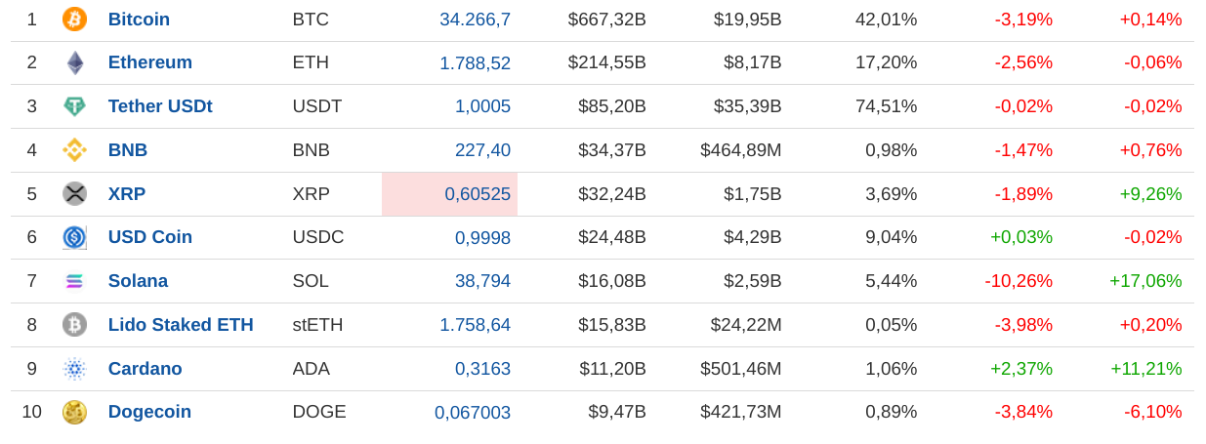Click the black XRP logo icon
Image resolution: width=1206 pixels, height=444 pixels.
pos(74,194)
